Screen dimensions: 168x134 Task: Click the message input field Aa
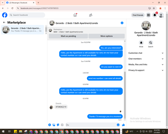[91, 125]
